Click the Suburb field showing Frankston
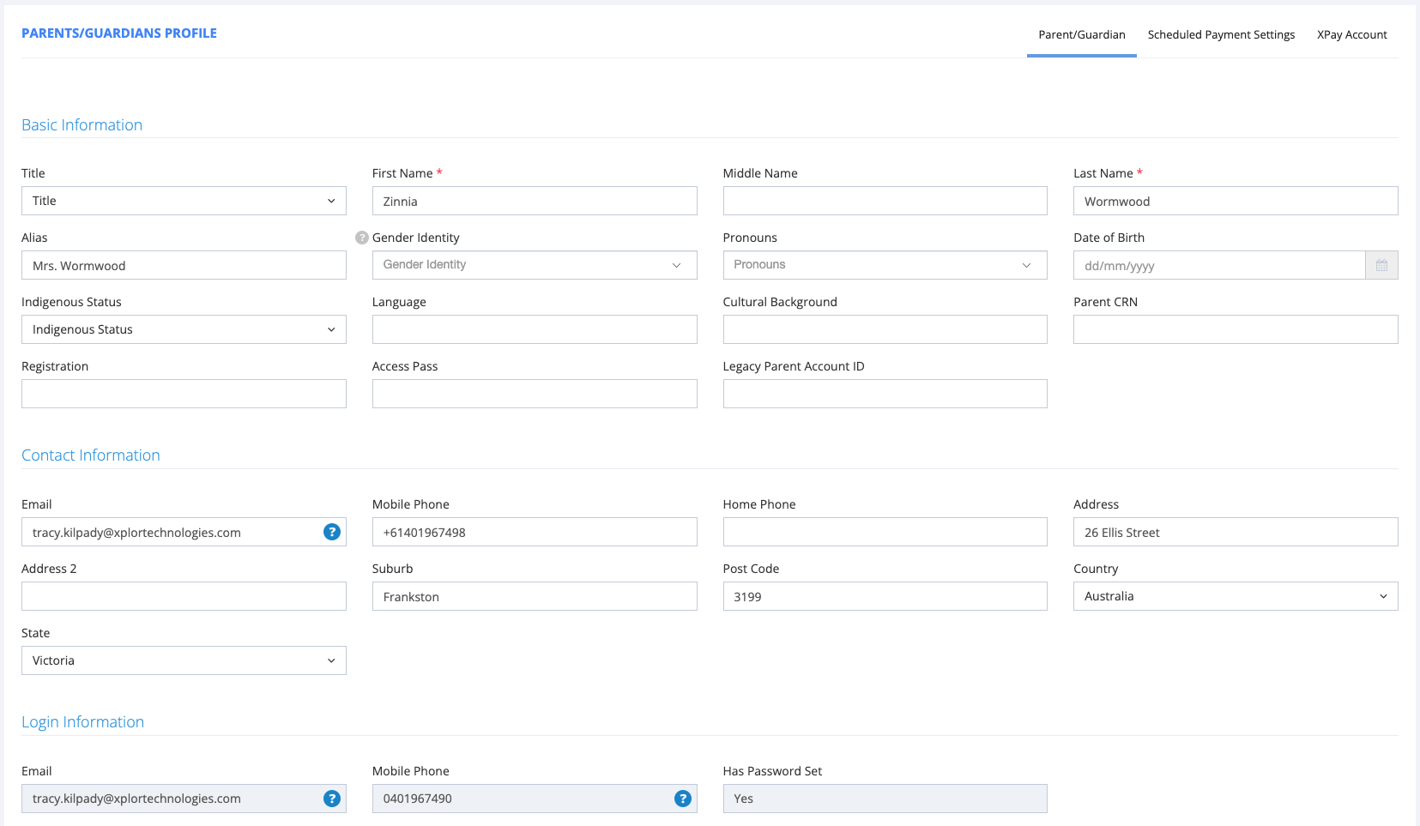This screenshot has width=1420, height=826. (x=534, y=596)
